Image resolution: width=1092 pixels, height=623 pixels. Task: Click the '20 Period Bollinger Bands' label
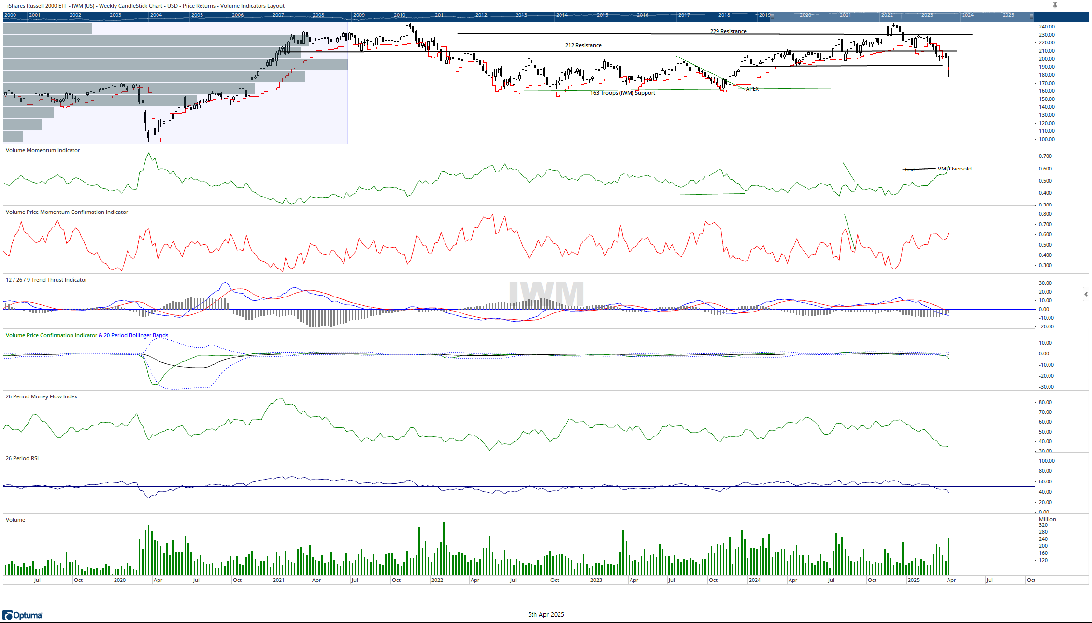(136, 335)
